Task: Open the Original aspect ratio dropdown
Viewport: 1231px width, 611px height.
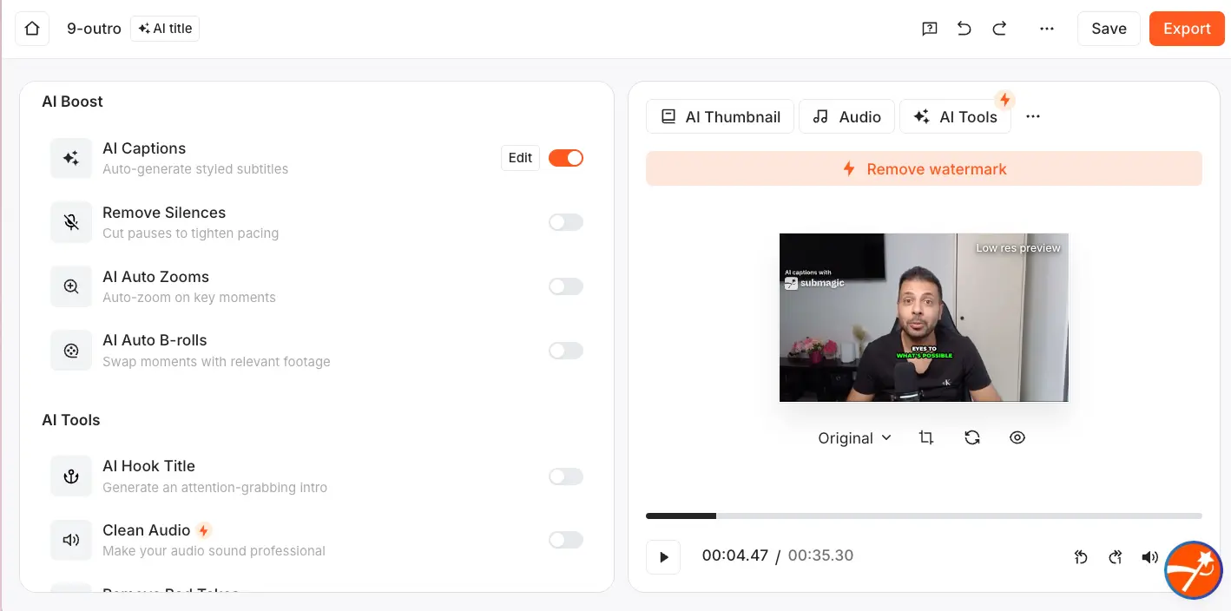Action: (853, 437)
